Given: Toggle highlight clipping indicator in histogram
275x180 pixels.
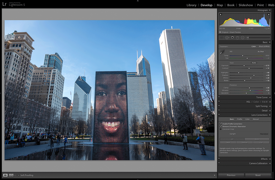Looking at the screenshot, I should point(269,15).
